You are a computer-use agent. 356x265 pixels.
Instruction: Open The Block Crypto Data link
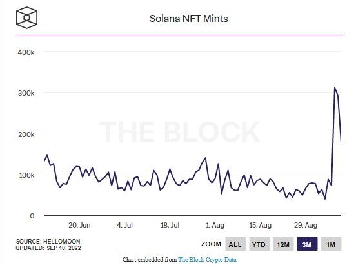click(x=208, y=260)
